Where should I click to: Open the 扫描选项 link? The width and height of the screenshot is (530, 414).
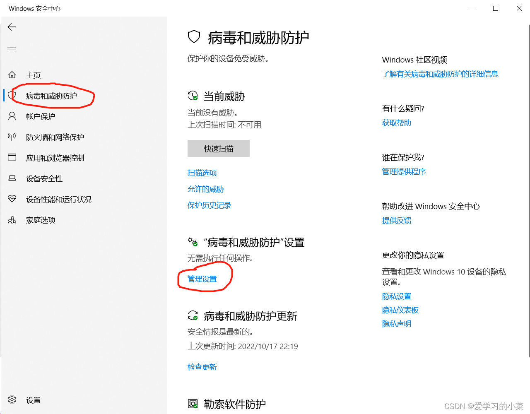pyautogui.click(x=202, y=173)
